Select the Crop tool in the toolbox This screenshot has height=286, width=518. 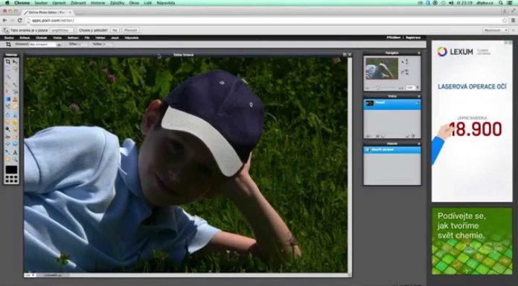tap(7, 62)
